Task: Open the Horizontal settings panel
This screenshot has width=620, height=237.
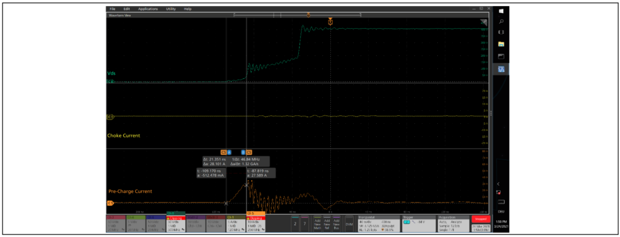Action: (x=377, y=223)
